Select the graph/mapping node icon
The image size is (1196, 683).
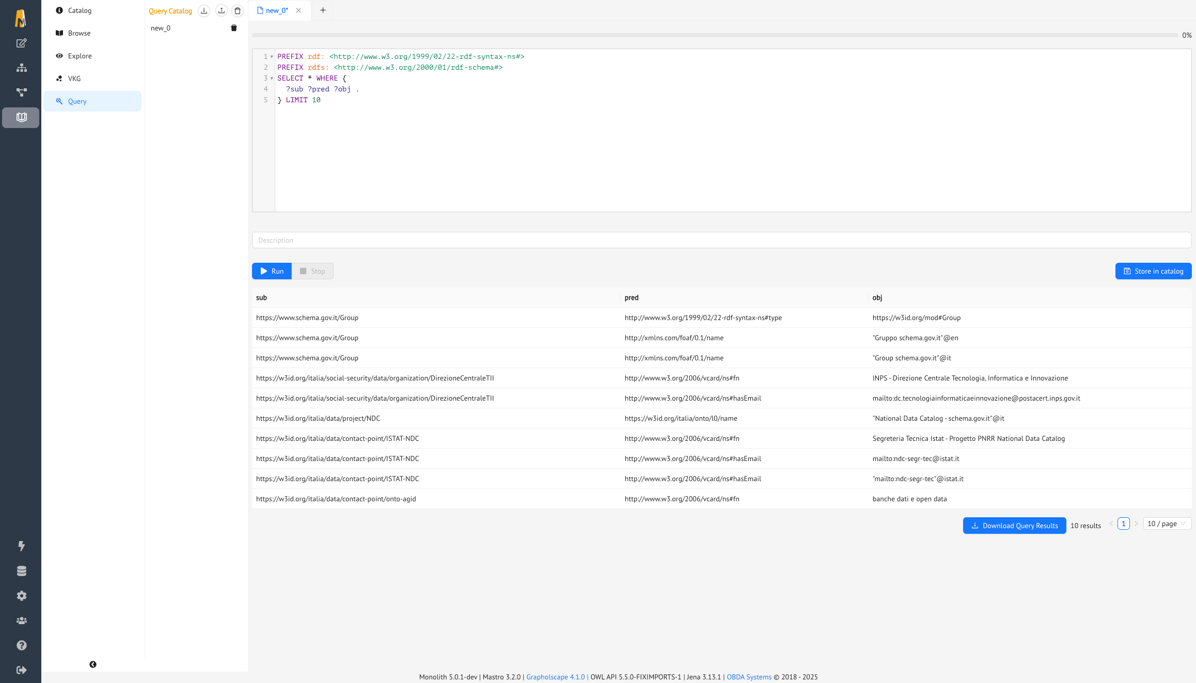[x=21, y=92]
